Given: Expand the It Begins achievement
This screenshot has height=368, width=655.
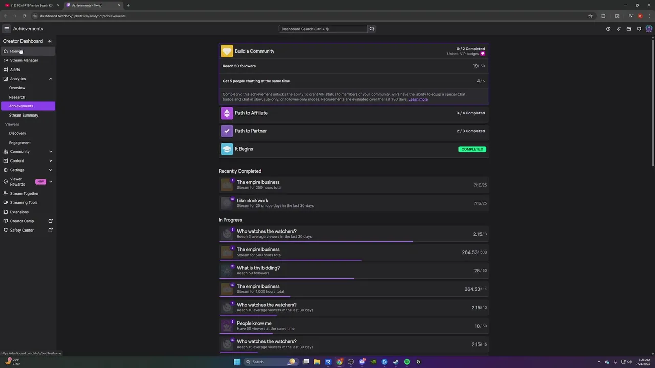Looking at the screenshot, I should click(354, 149).
